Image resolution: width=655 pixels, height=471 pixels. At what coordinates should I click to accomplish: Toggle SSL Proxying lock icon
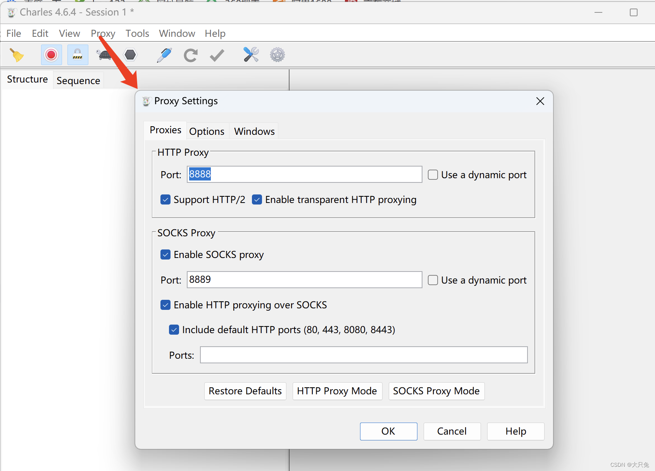(x=78, y=55)
